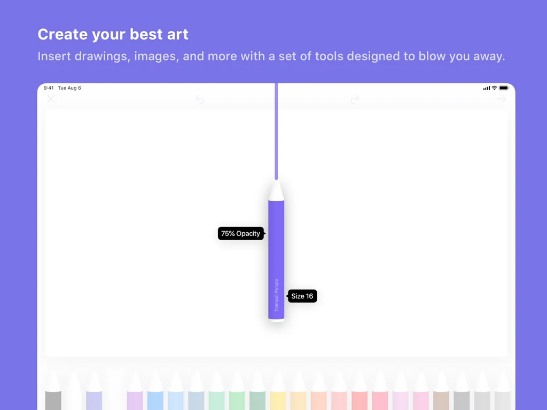Pick the gray crayon at the far left

[53, 395]
